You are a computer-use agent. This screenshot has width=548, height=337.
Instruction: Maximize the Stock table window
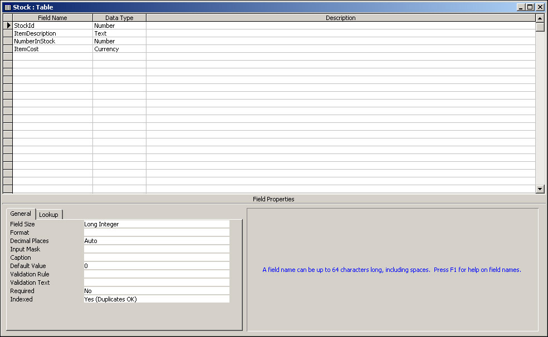pos(530,7)
